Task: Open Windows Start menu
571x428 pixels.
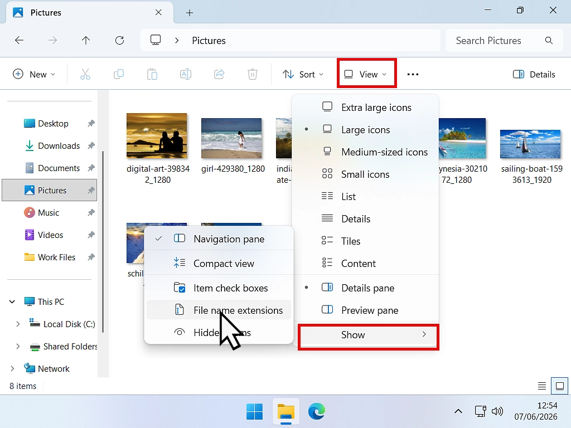Action: (254, 412)
